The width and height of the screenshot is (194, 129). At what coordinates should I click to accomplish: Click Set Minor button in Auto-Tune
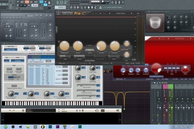coord(65,71)
